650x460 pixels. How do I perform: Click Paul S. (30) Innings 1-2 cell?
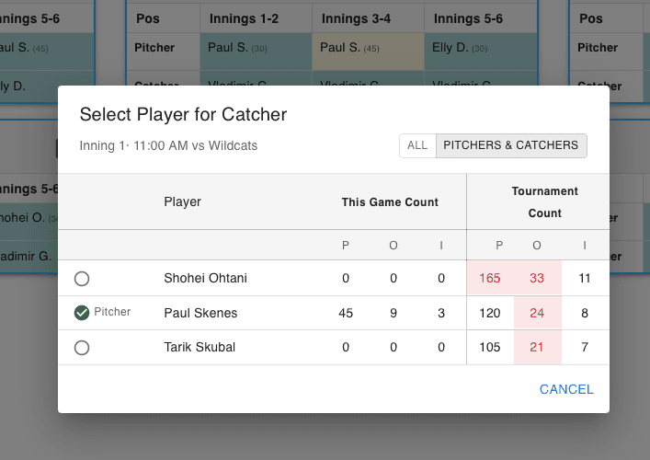click(x=256, y=48)
